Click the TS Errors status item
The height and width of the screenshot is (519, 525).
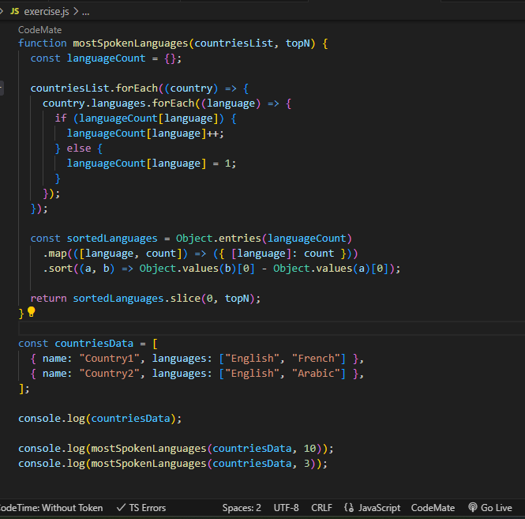[148, 508]
